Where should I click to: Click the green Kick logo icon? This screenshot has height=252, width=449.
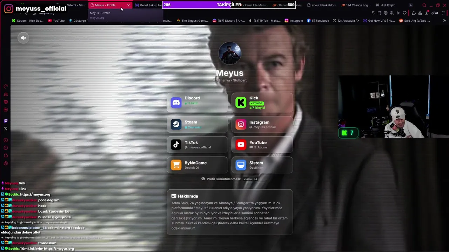pos(241,103)
